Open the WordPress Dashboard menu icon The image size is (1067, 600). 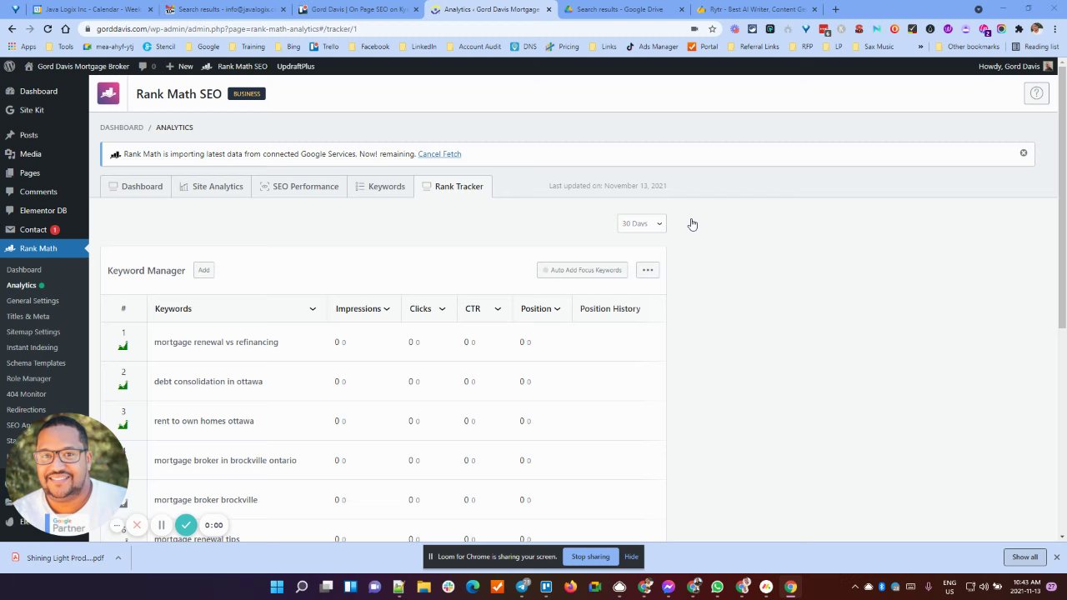pos(9,91)
